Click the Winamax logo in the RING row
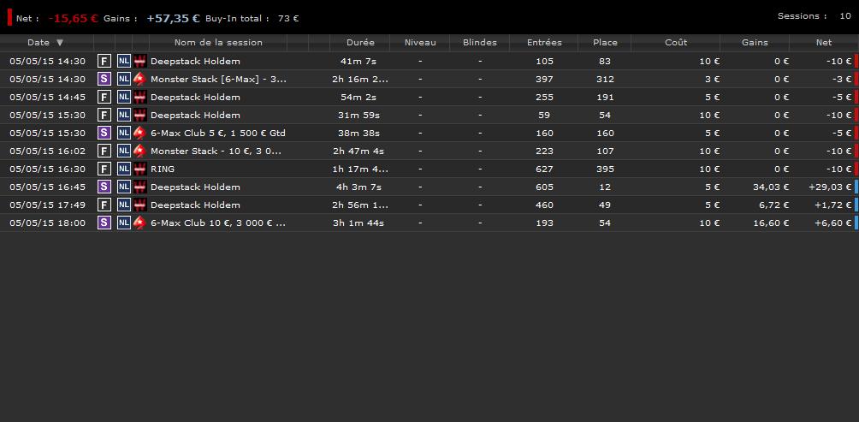Image resolution: width=859 pixels, height=422 pixels. (140, 169)
